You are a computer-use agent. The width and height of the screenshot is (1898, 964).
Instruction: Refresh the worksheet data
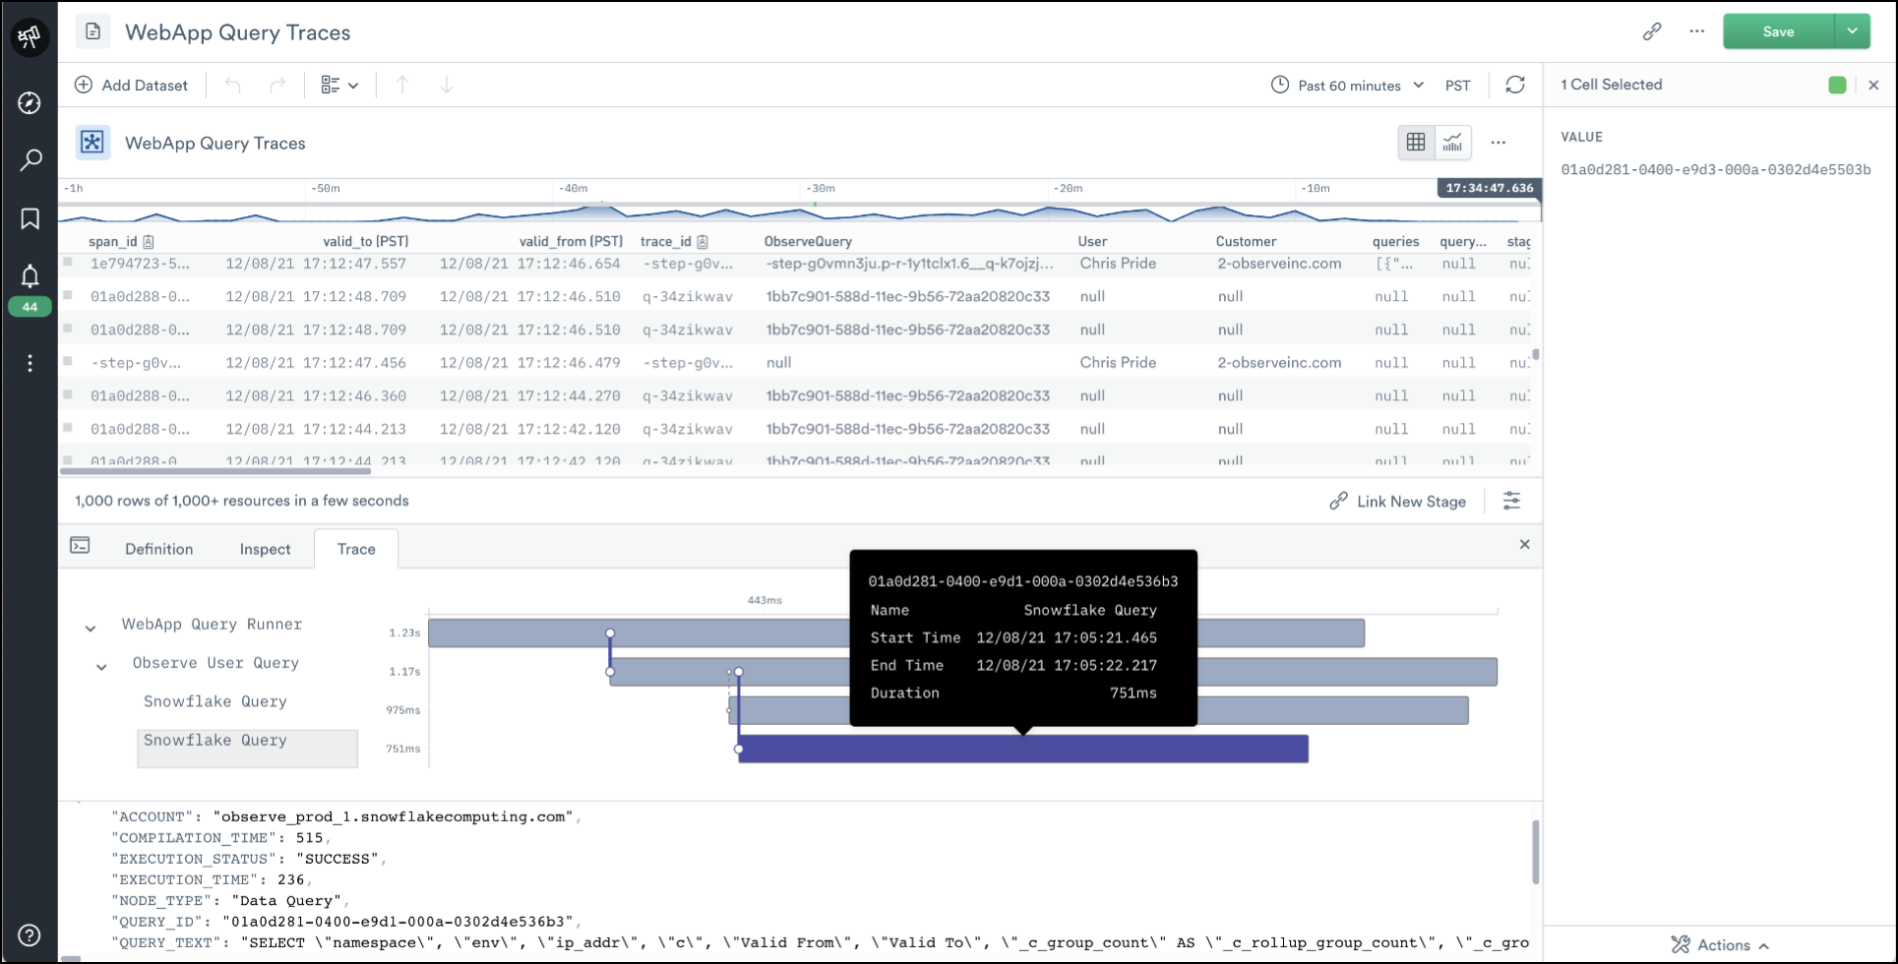[x=1515, y=85]
